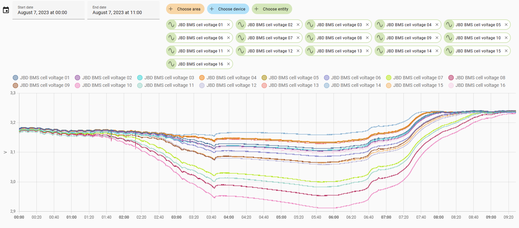The height and width of the screenshot is (228, 519).
Task: Remove cell voltage 04 chip
Action: pos(437,25)
